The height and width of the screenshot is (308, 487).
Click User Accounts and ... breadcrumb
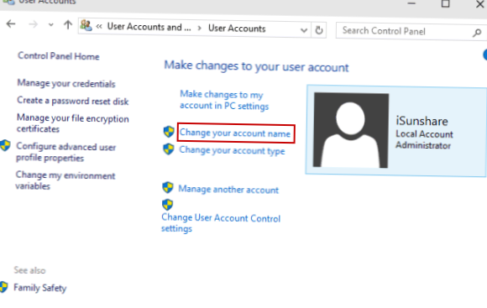[149, 27]
